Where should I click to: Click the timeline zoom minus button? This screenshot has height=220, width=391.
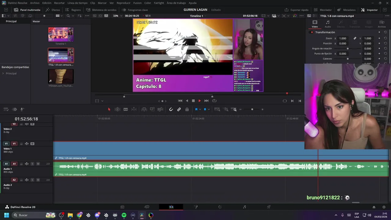tap(240, 109)
